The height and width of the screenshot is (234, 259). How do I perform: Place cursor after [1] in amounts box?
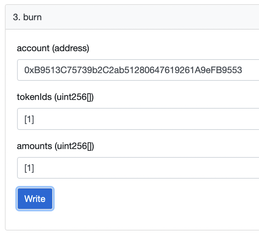pos(34,168)
